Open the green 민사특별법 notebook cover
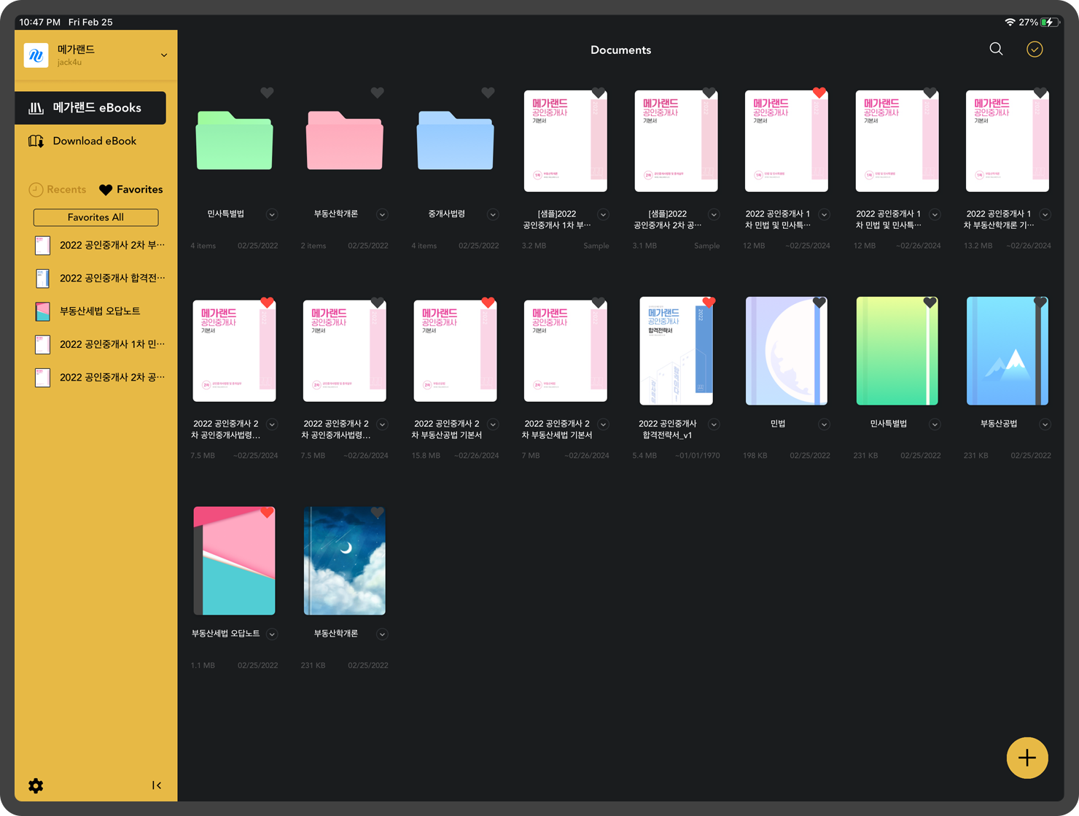The height and width of the screenshot is (816, 1079). pyautogui.click(x=897, y=351)
